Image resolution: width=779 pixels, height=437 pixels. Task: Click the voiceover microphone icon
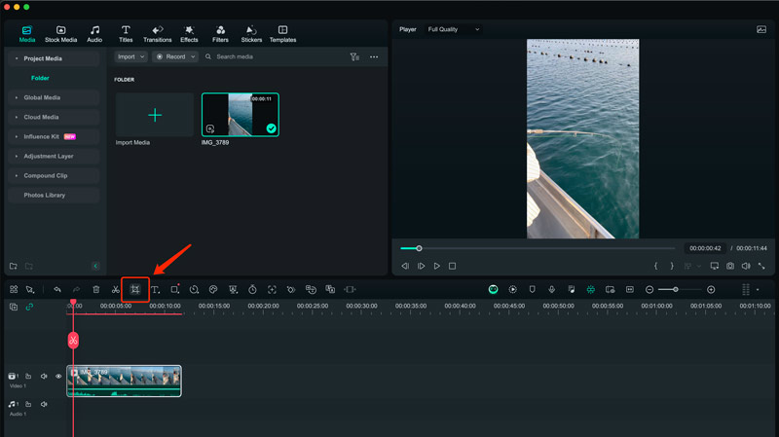pyautogui.click(x=551, y=289)
